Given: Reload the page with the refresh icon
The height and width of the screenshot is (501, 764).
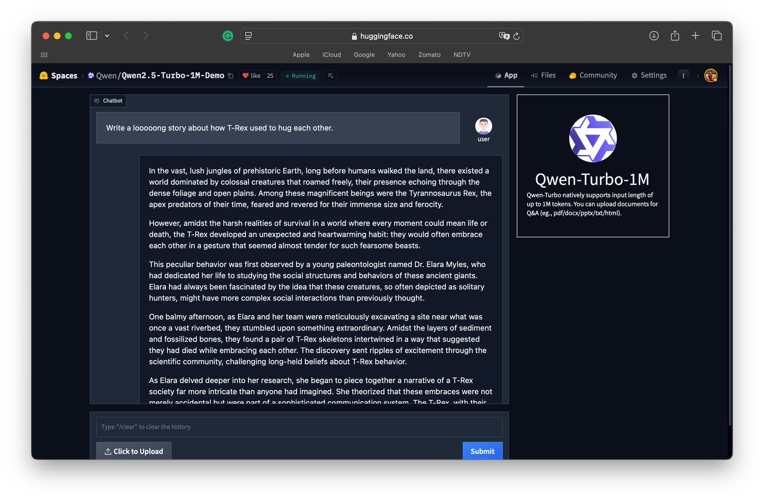Looking at the screenshot, I should 517,36.
